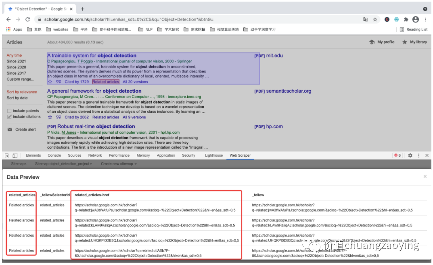Click the envelope icon beside Create alert
The width and height of the screenshot is (433, 265).
point(10,129)
